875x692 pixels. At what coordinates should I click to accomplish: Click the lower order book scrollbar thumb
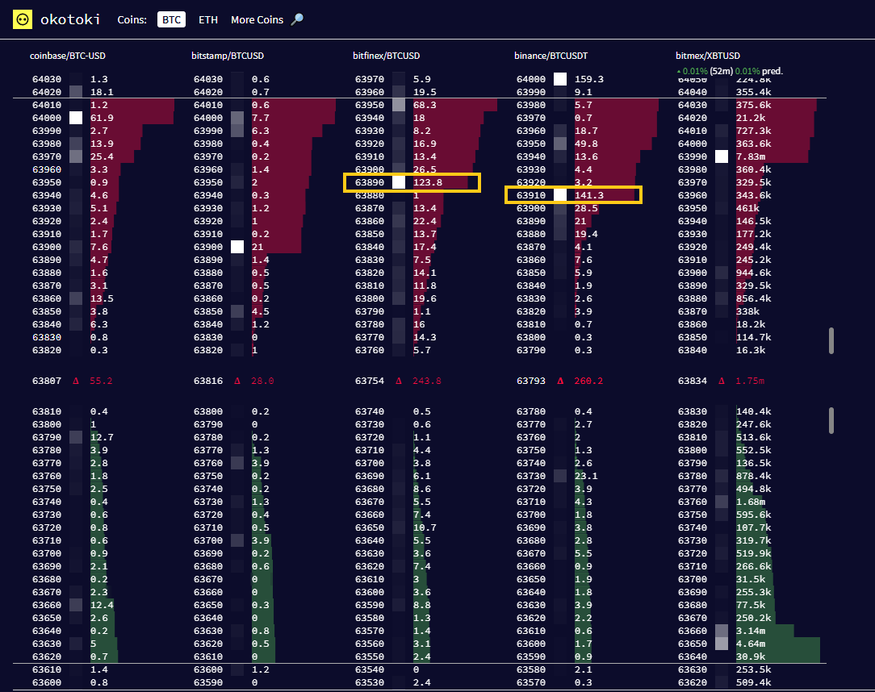pyautogui.click(x=831, y=420)
